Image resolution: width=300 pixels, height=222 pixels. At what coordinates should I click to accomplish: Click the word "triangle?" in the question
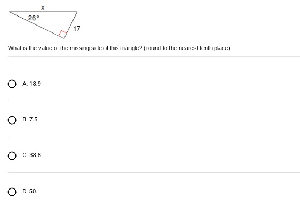(131, 48)
